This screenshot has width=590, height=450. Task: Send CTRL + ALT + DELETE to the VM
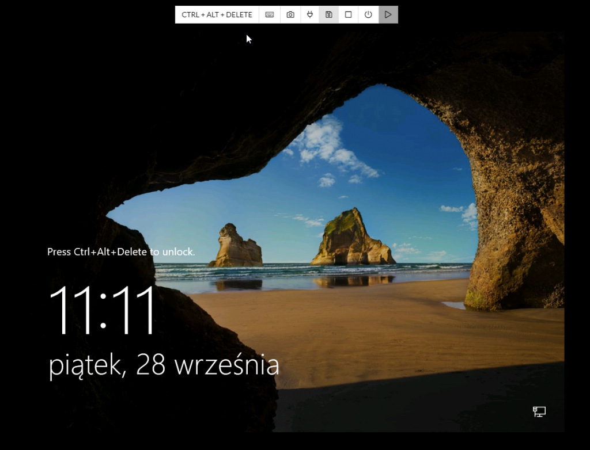click(217, 14)
